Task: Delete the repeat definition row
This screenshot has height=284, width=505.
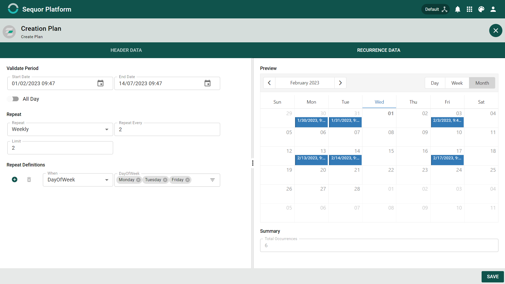Action: [29, 180]
